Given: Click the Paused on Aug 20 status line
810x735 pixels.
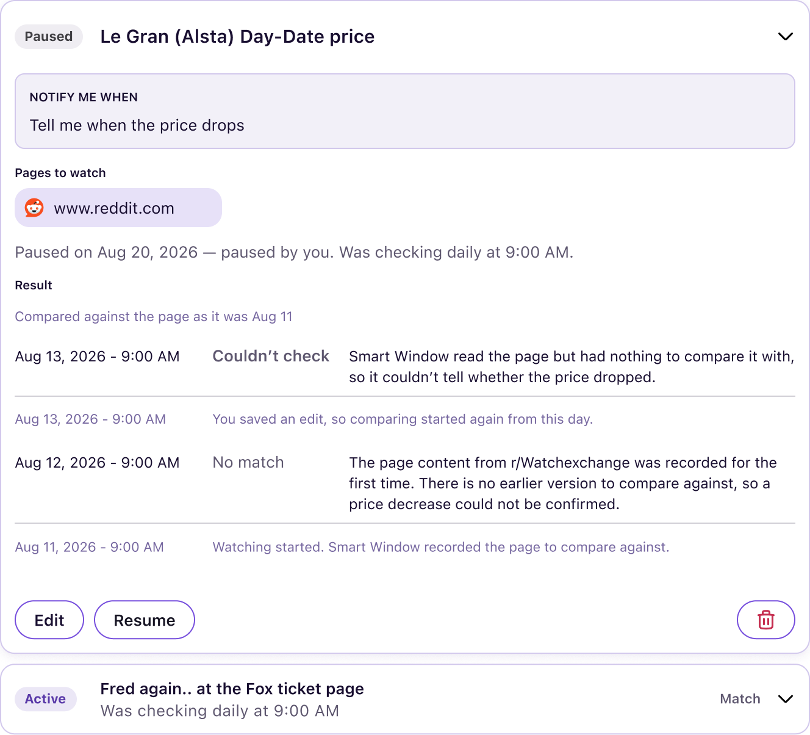Looking at the screenshot, I should pos(294,252).
